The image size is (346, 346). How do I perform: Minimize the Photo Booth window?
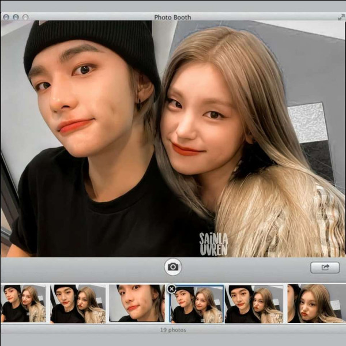16,17
